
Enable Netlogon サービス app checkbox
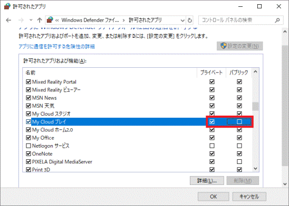pos(28,146)
